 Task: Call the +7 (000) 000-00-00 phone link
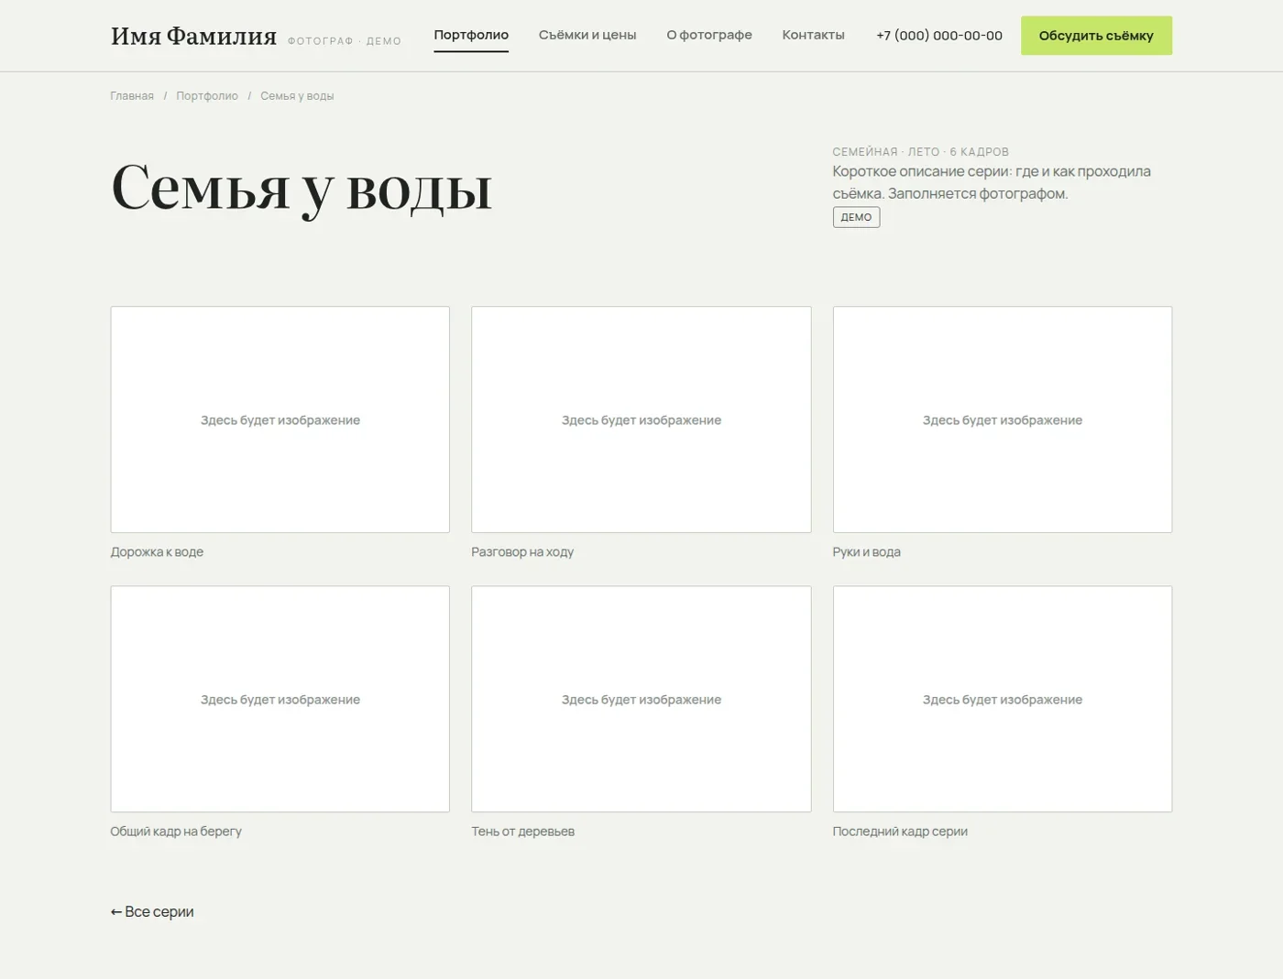coord(939,36)
